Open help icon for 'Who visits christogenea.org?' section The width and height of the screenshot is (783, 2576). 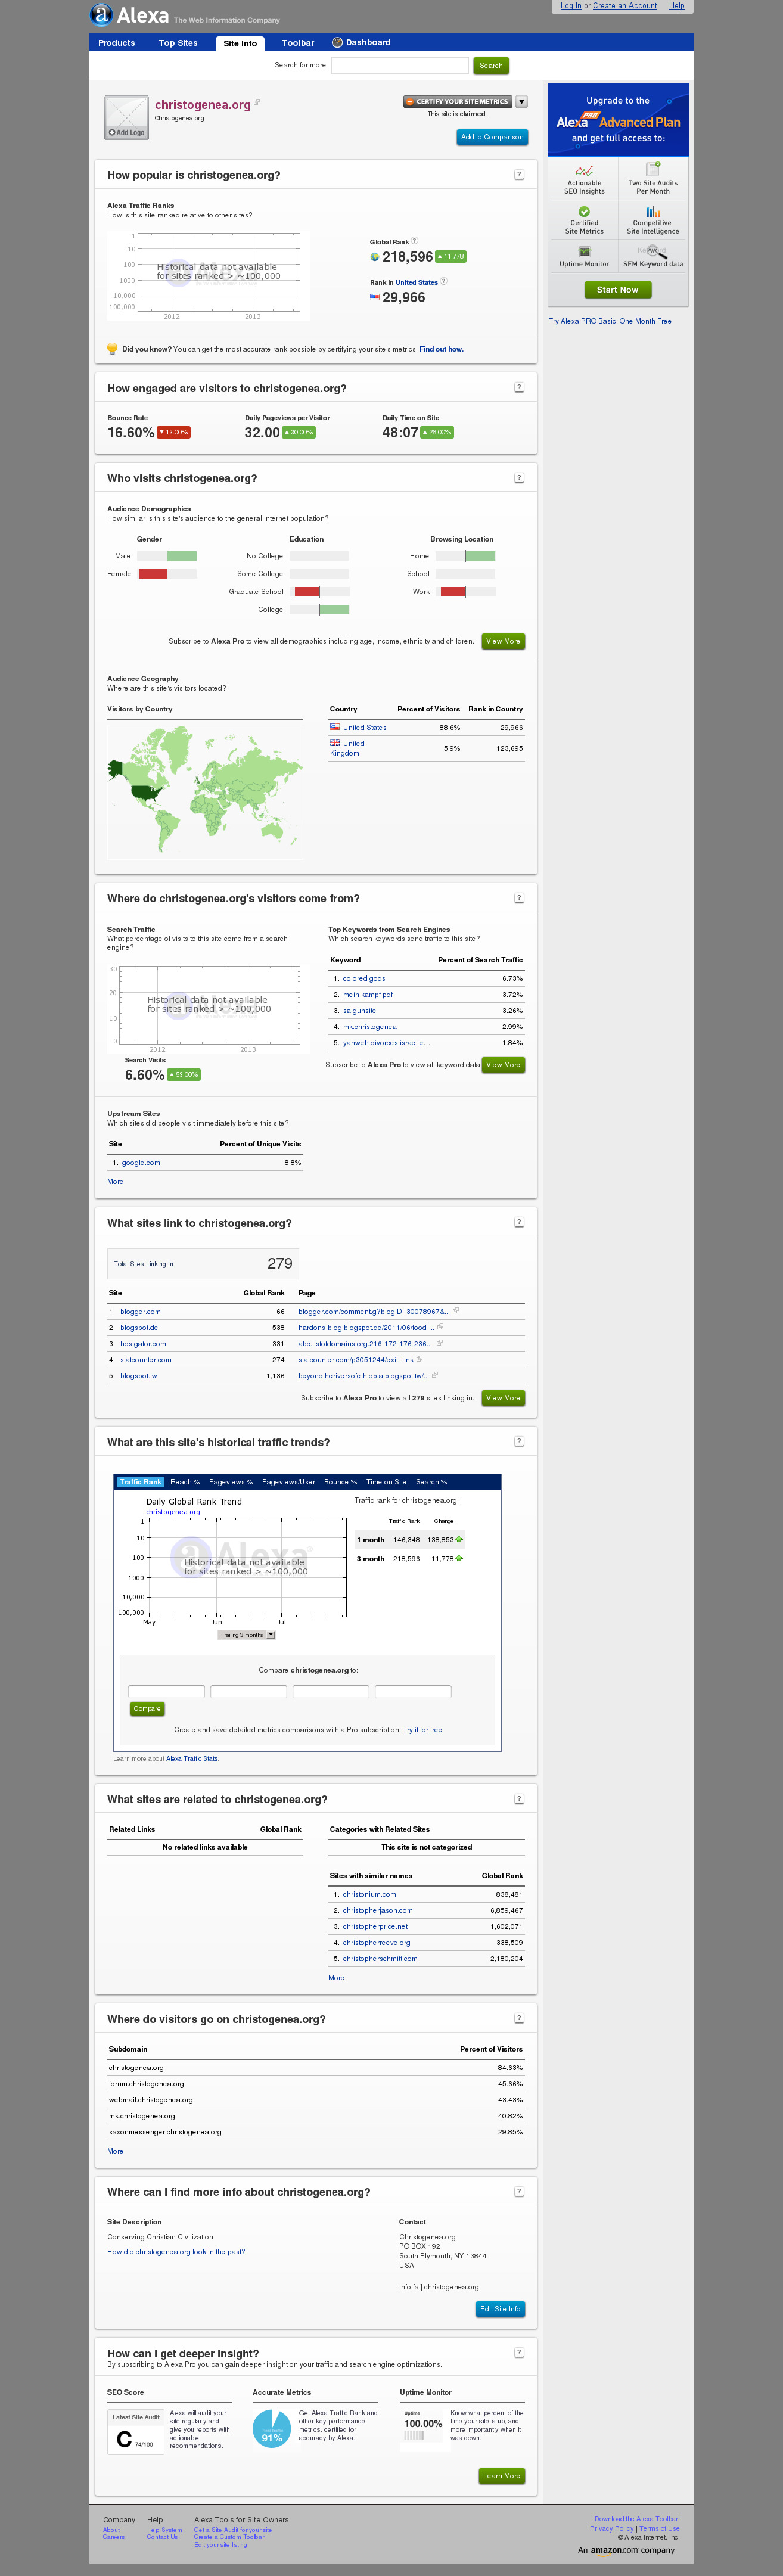[x=519, y=478]
